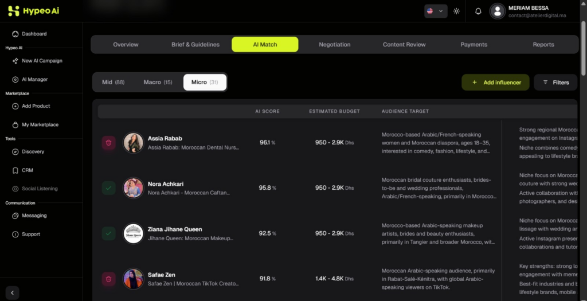This screenshot has height=301, width=587.
Task: Click the 1.4K - 4.8K Dhs budget
Action: (x=334, y=279)
